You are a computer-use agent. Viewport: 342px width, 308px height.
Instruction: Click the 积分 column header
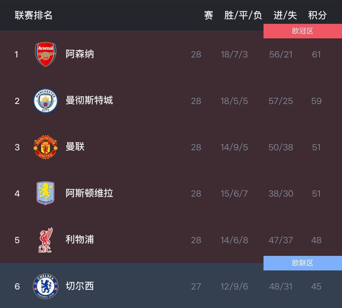click(317, 15)
